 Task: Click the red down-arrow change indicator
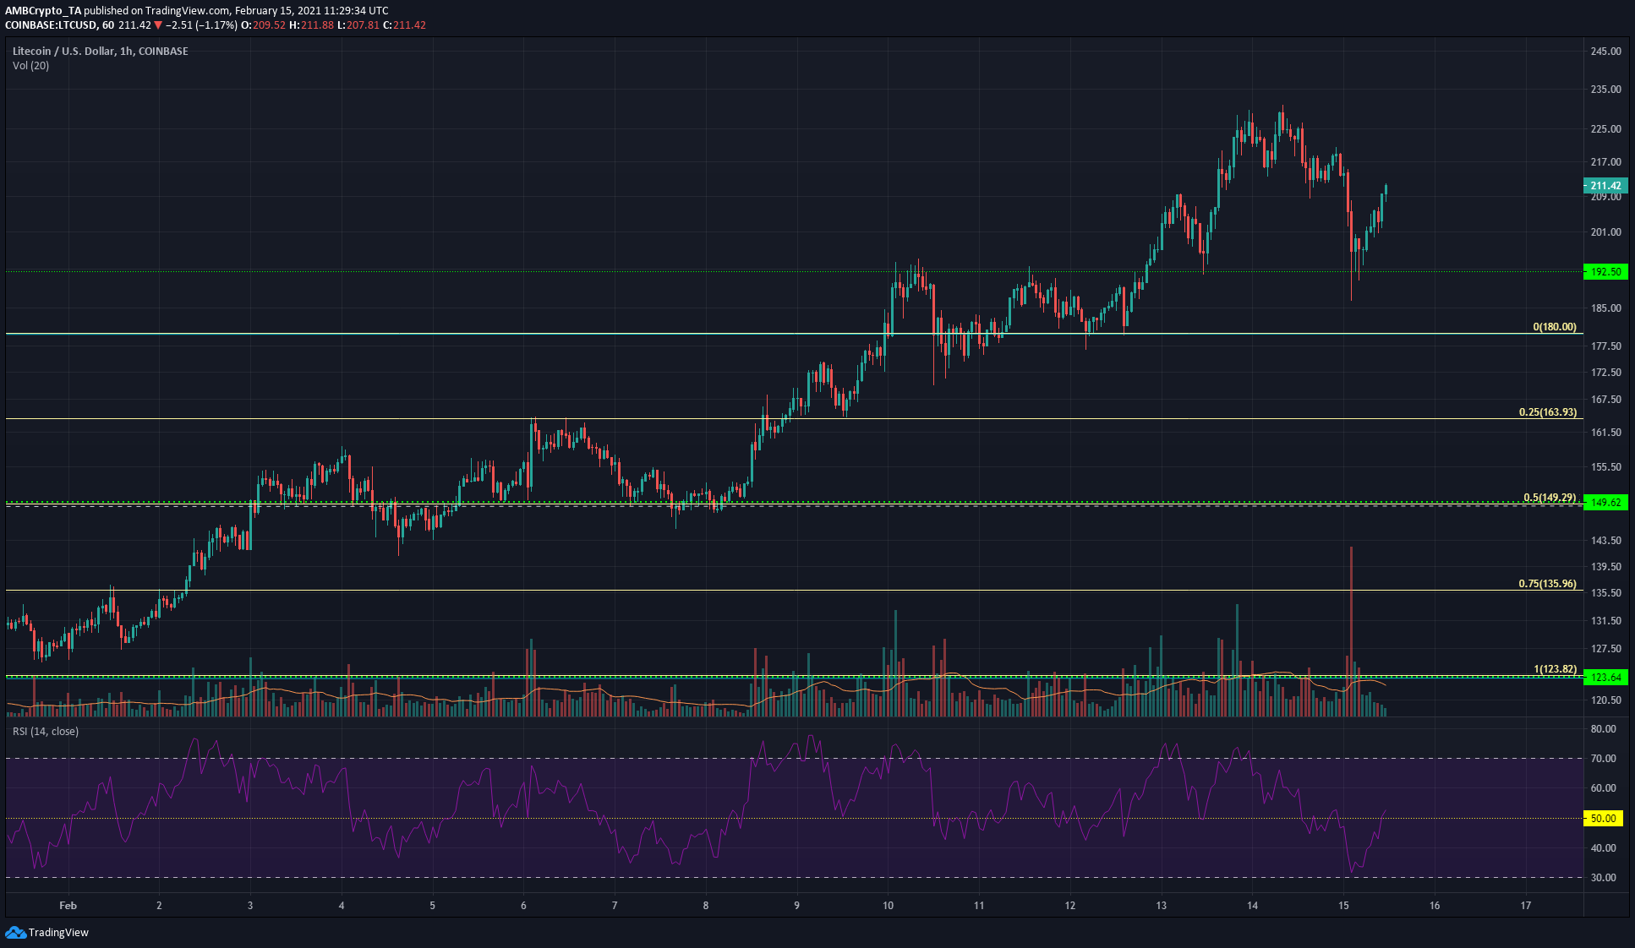[x=158, y=25]
